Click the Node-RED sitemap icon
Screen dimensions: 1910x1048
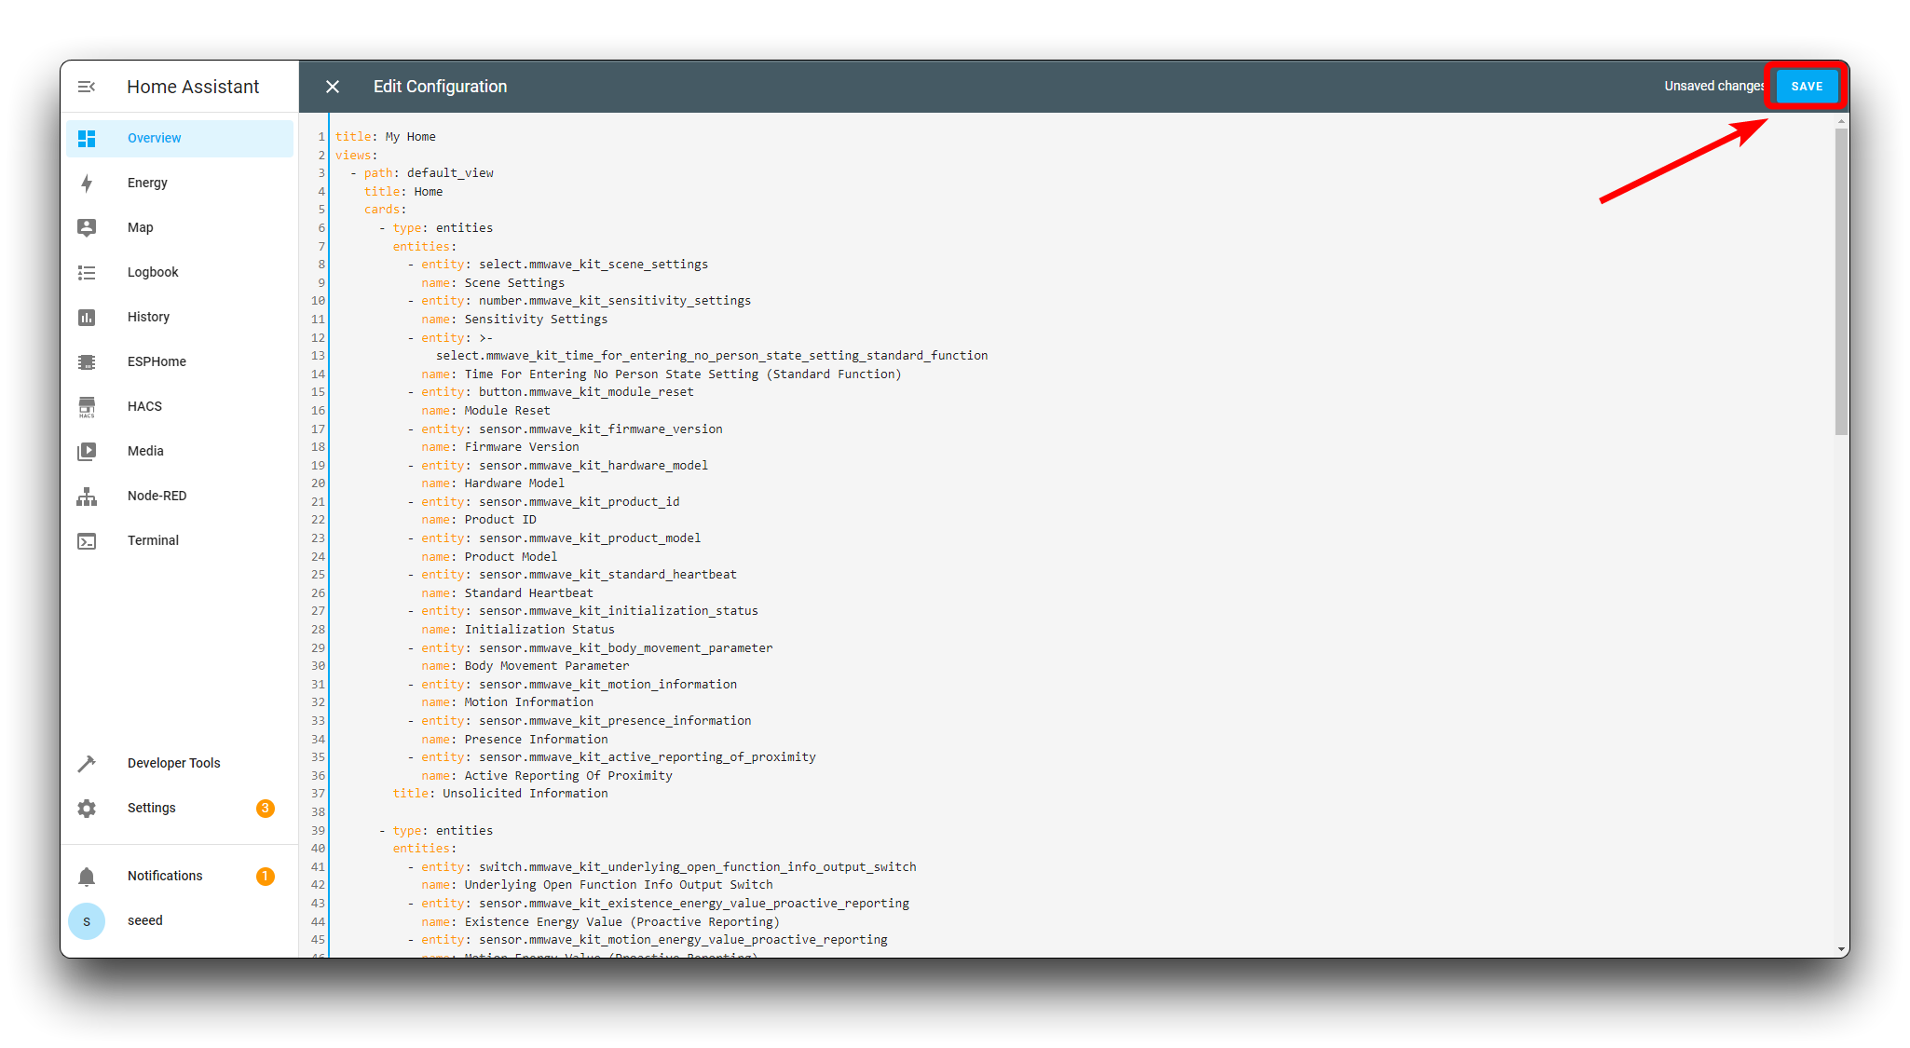(x=87, y=496)
